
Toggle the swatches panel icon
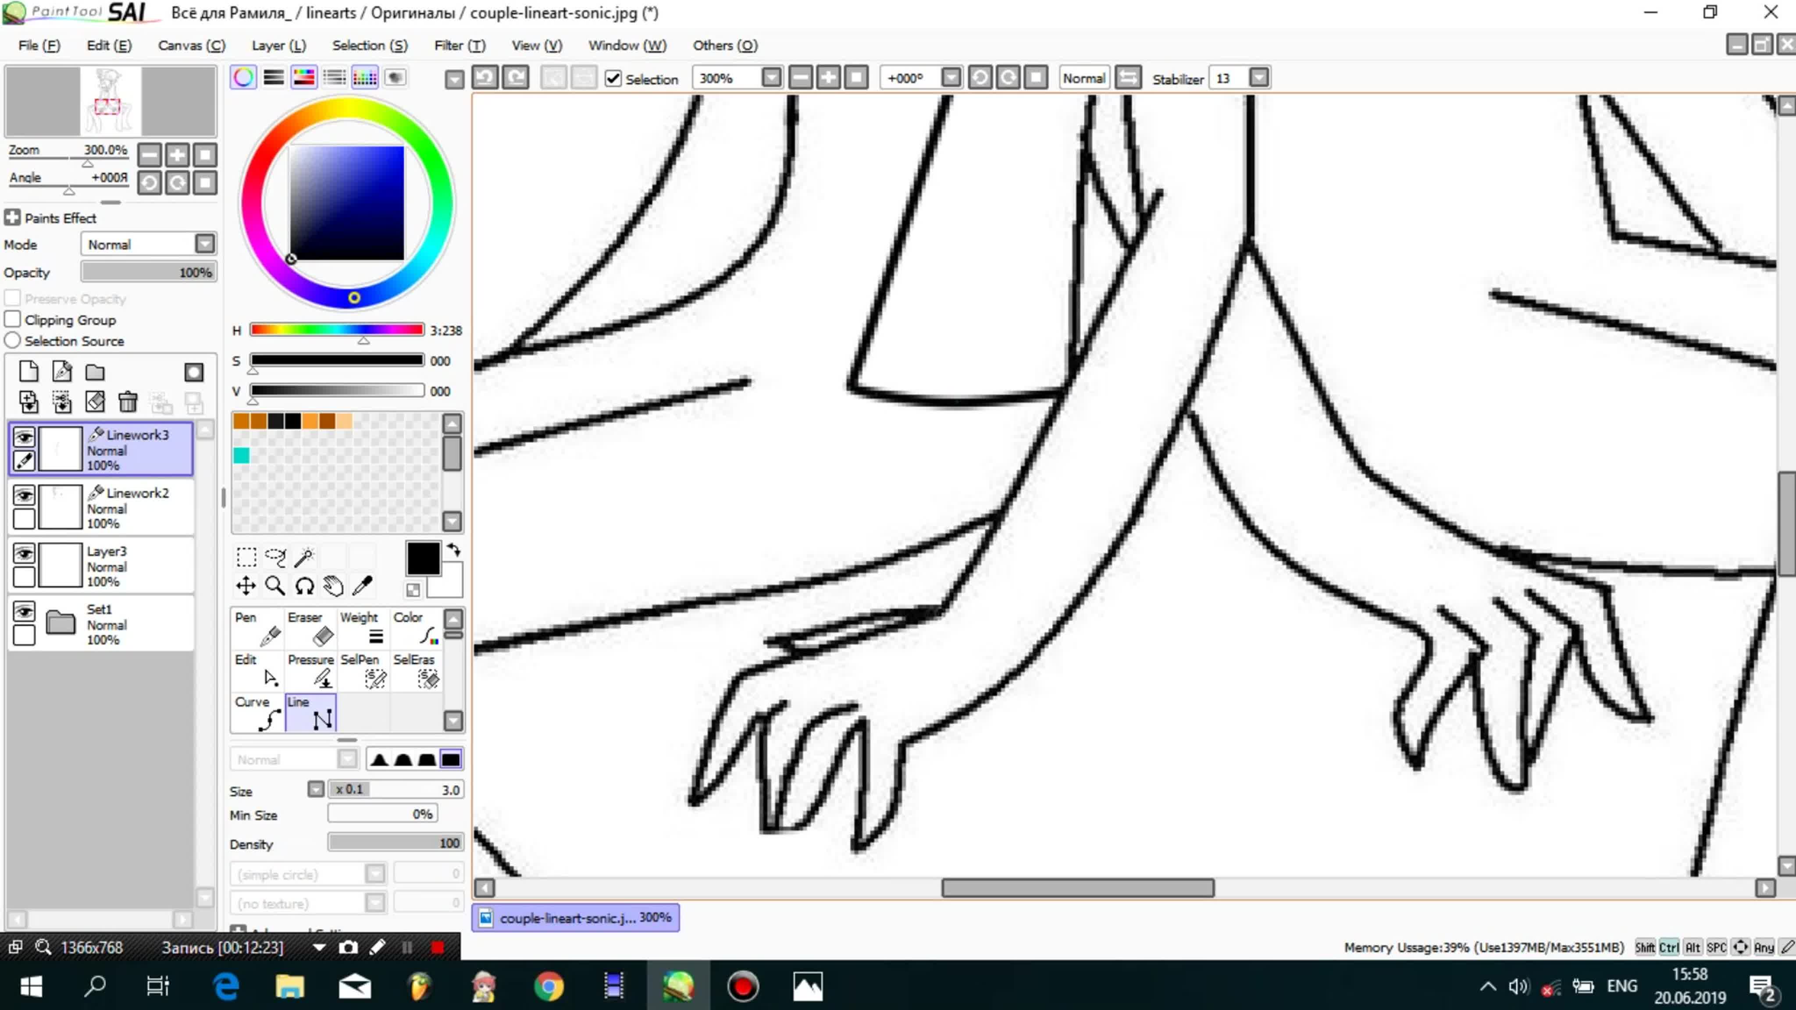pos(365,77)
